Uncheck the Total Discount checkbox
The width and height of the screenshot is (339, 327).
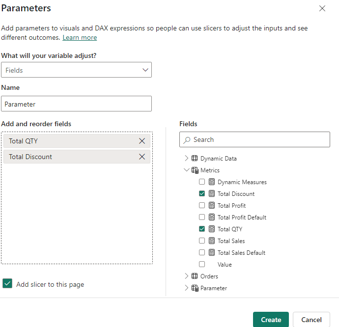click(202, 193)
